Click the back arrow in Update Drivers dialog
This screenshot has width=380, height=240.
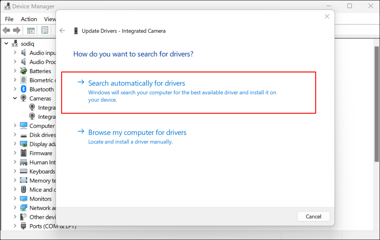point(62,31)
